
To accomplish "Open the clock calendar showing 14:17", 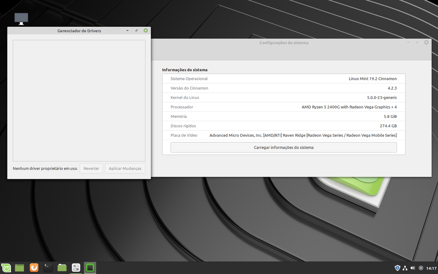I will [x=431, y=268].
